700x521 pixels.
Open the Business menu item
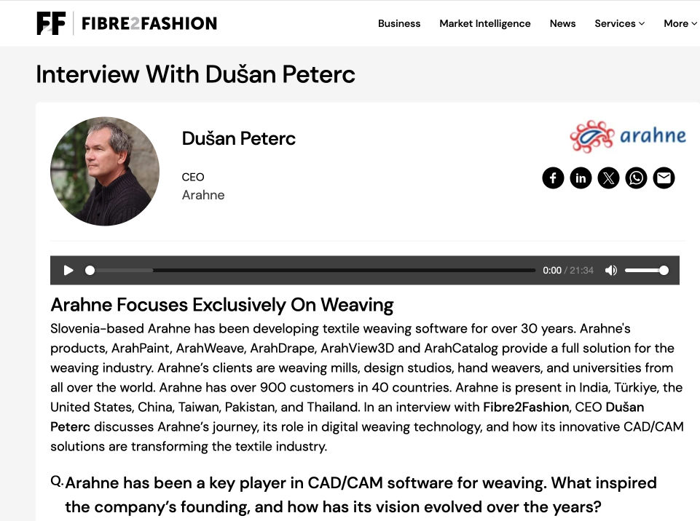coord(399,23)
